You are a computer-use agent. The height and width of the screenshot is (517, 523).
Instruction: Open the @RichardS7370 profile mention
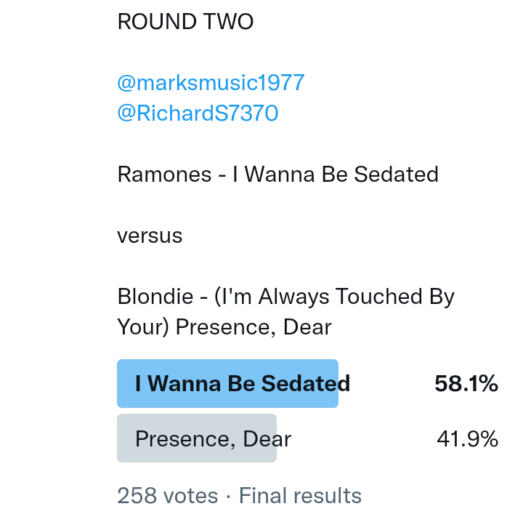point(198,114)
